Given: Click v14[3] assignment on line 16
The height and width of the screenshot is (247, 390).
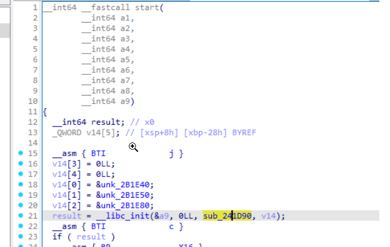Looking at the screenshot, I should pyautogui.click(x=66, y=164).
